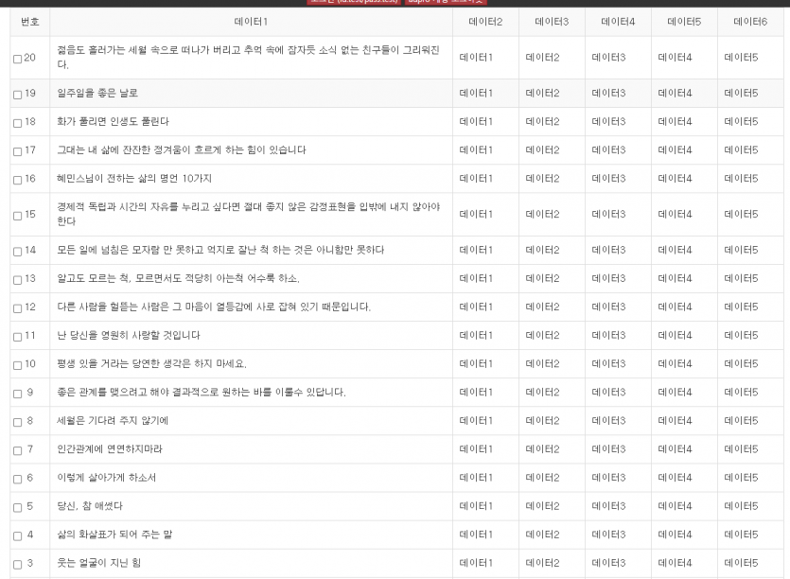Image resolution: width=790 pixels, height=579 pixels.
Task: Toggle the checkbox for row 10
Action: [x=18, y=365]
